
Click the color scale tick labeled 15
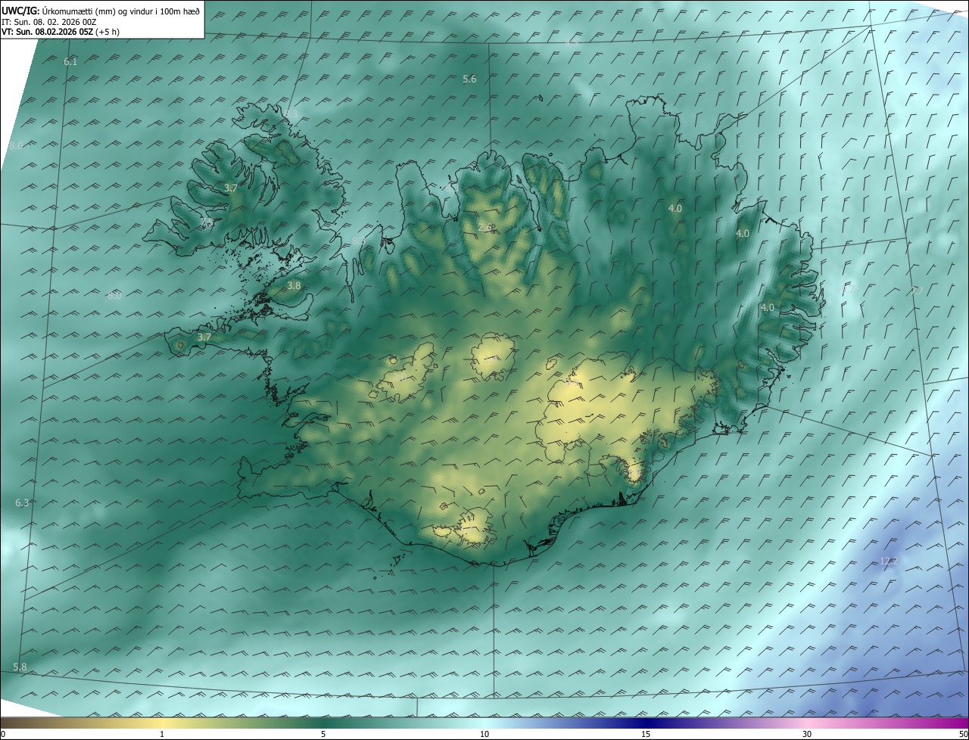646,734
